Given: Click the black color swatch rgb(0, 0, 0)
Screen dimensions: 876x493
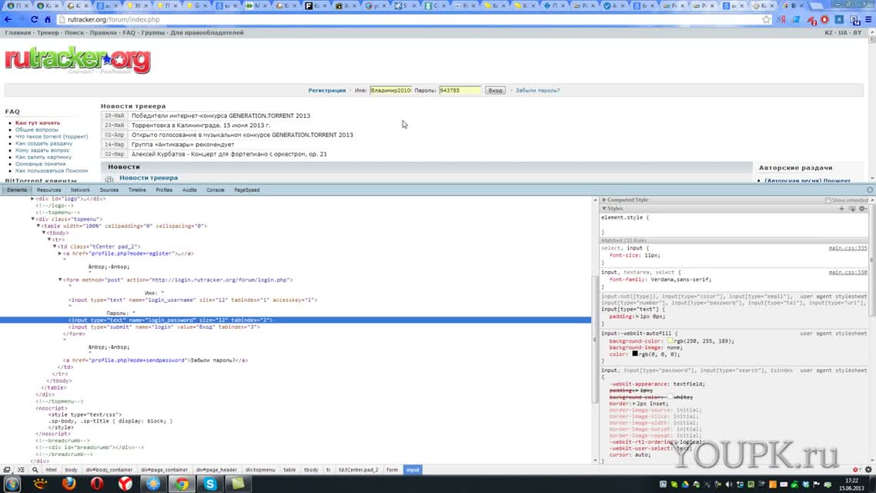Looking at the screenshot, I should [634, 354].
